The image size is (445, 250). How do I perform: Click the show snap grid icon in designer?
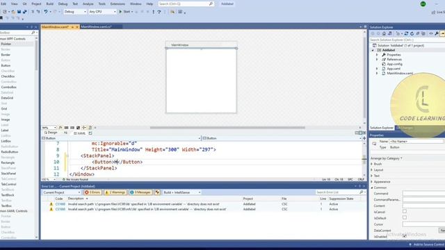point(67,128)
